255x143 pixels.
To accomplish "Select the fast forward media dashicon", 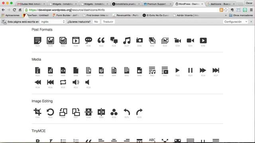I will (203, 70).
